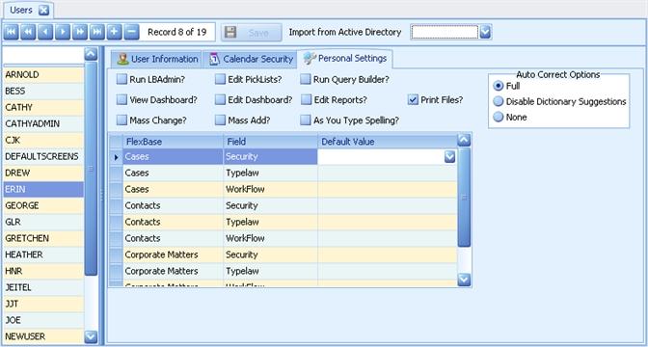The image size is (648, 347).
Task: Click Default Value cell for Cases Typelaw
Action: [x=388, y=173]
